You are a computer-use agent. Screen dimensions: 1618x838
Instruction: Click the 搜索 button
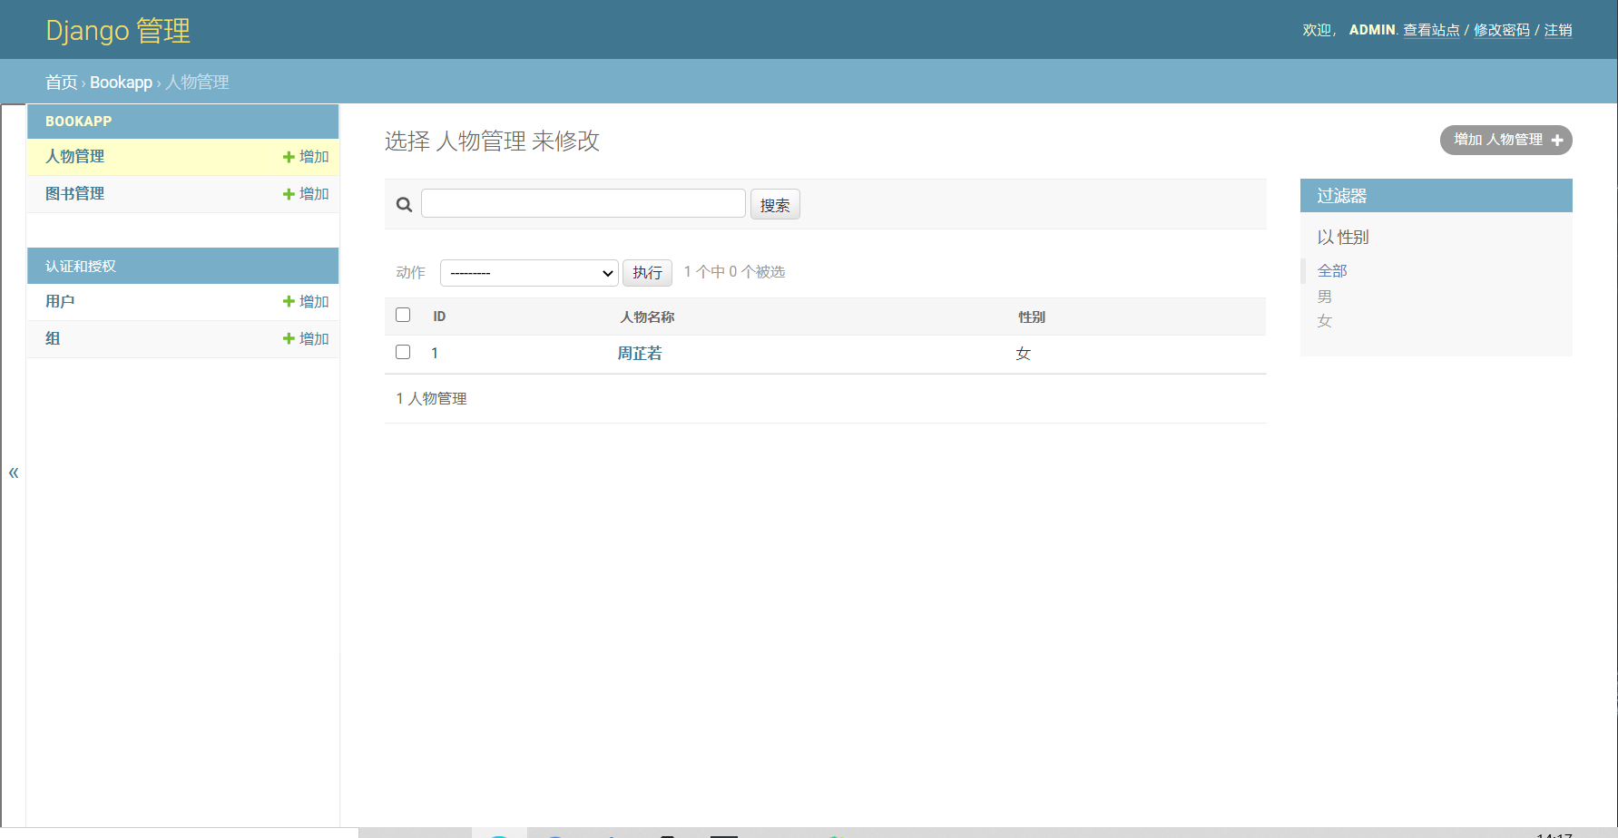tap(775, 205)
